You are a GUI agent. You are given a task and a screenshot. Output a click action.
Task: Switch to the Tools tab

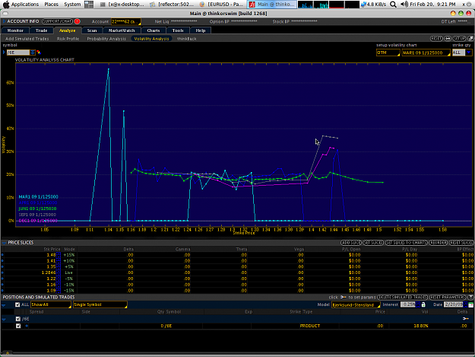coord(178,30)
